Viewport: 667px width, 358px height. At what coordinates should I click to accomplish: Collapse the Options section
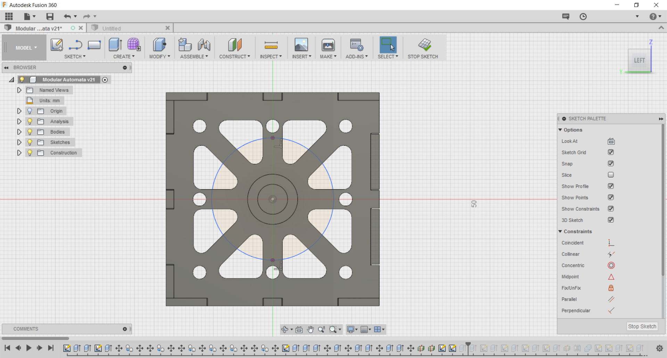click(560, 130)
